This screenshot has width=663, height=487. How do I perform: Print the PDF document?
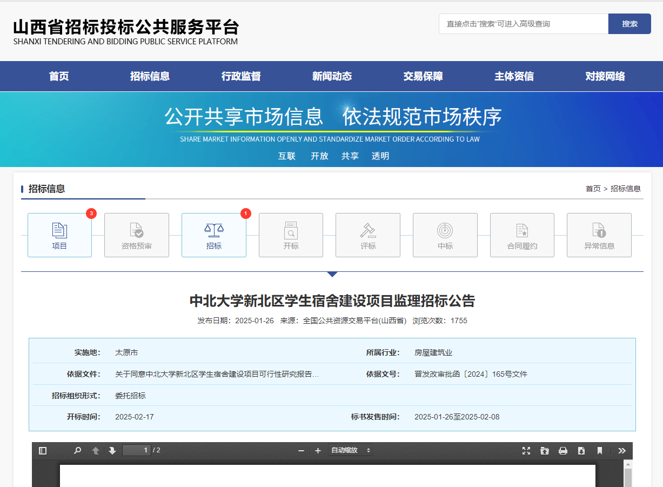click(563, 450)
